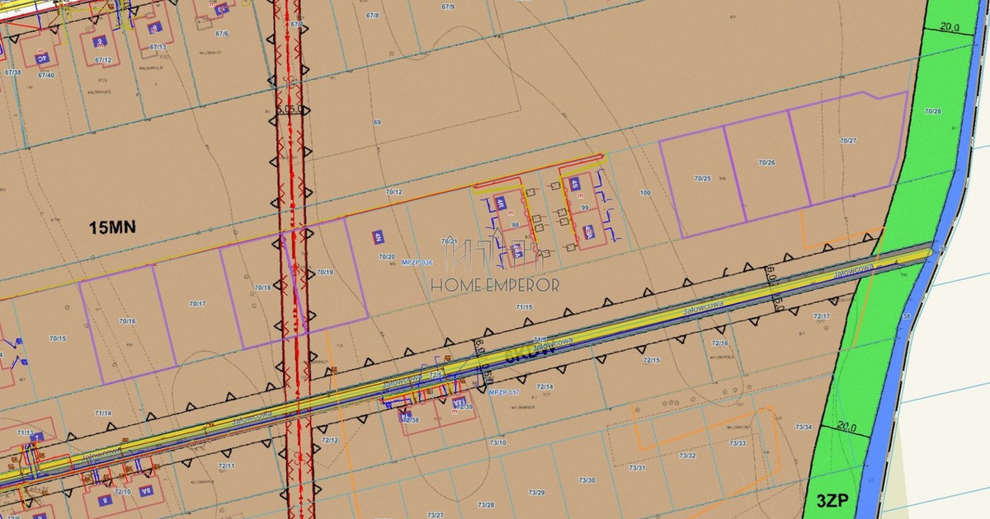Click parcel label 67/9
This screenshot has height=519, width=990.
point(448,7)
